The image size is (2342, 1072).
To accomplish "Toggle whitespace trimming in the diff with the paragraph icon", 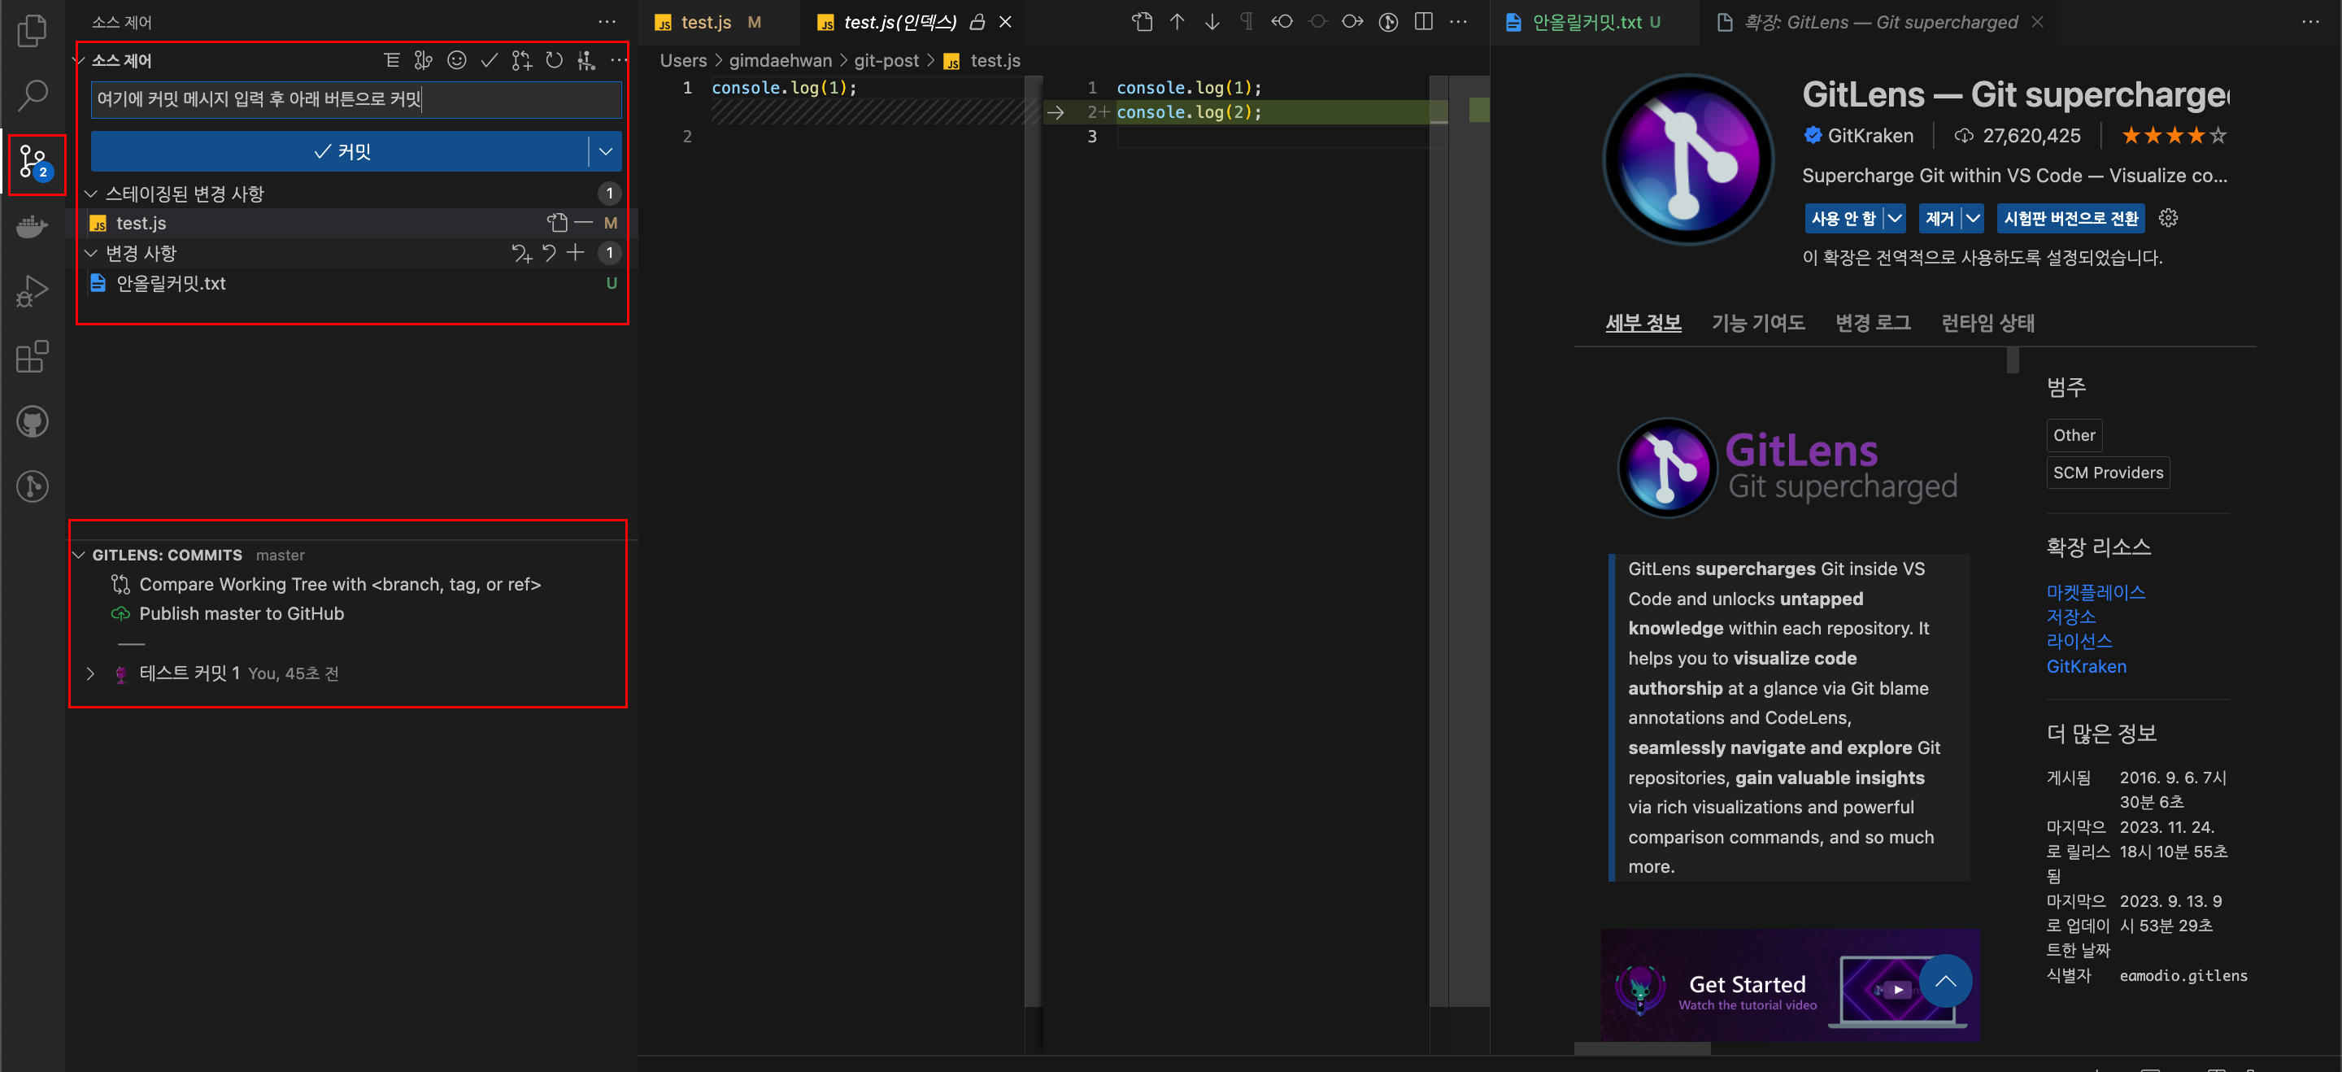I will [1247, 22].
